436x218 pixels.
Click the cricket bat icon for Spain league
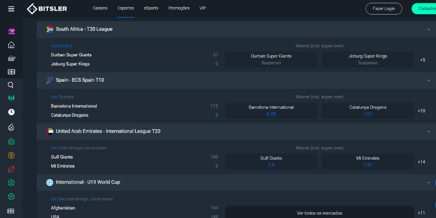point(50,80)
